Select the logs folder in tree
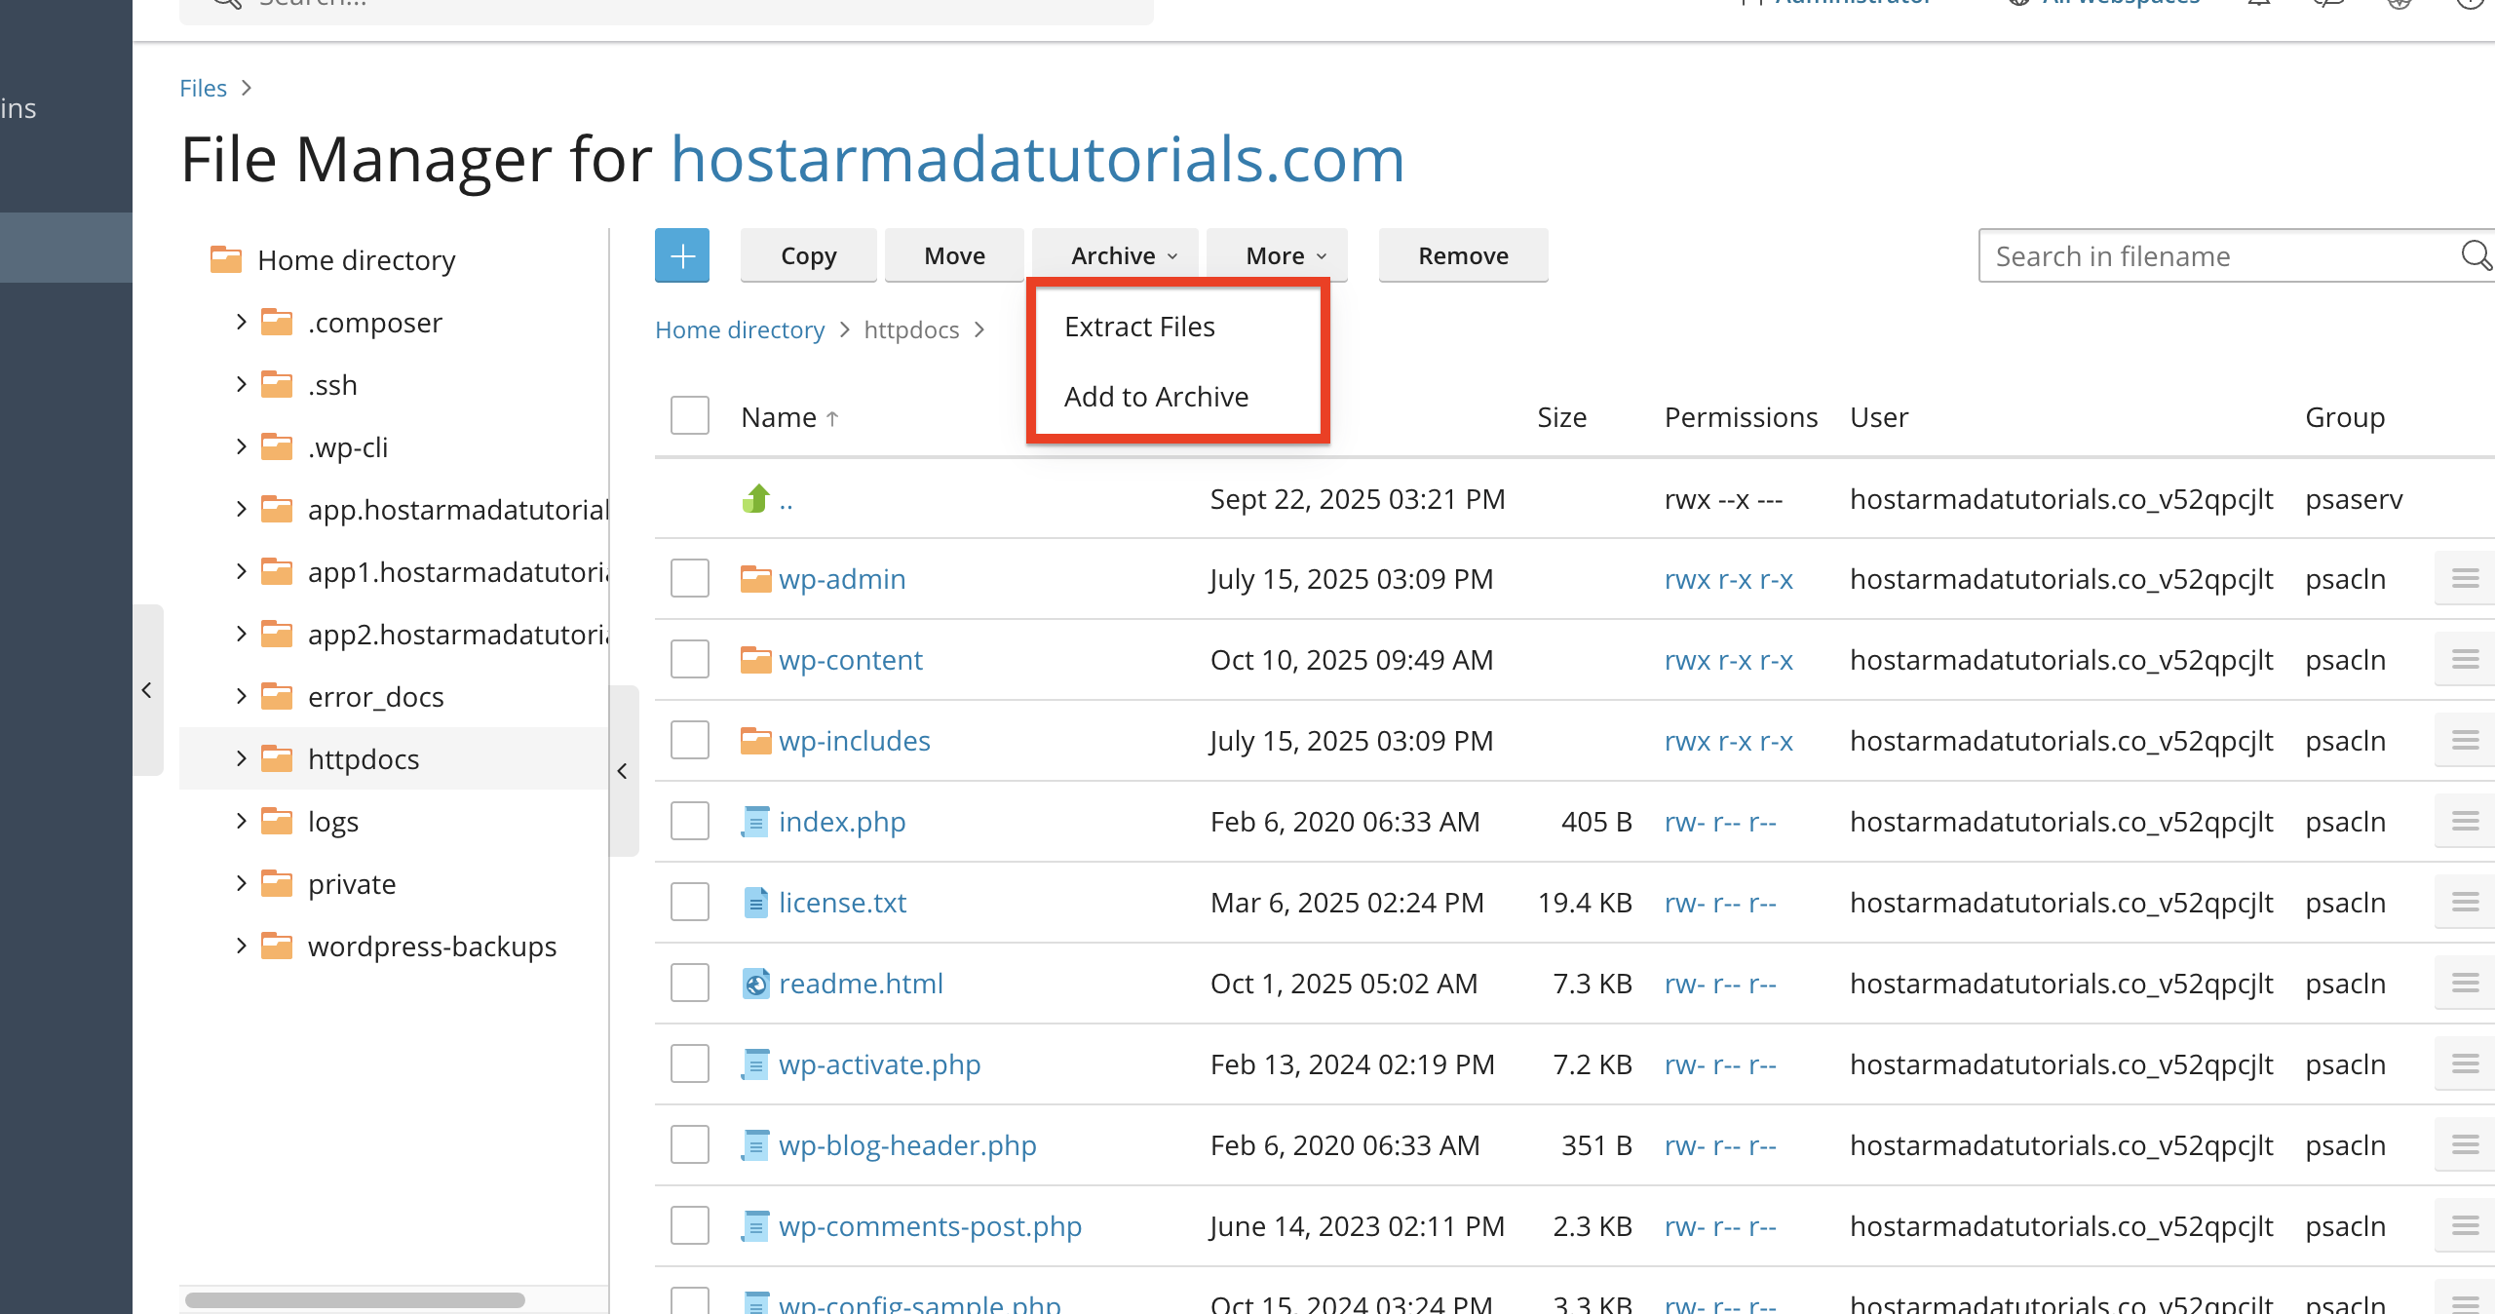 [333, 822]
